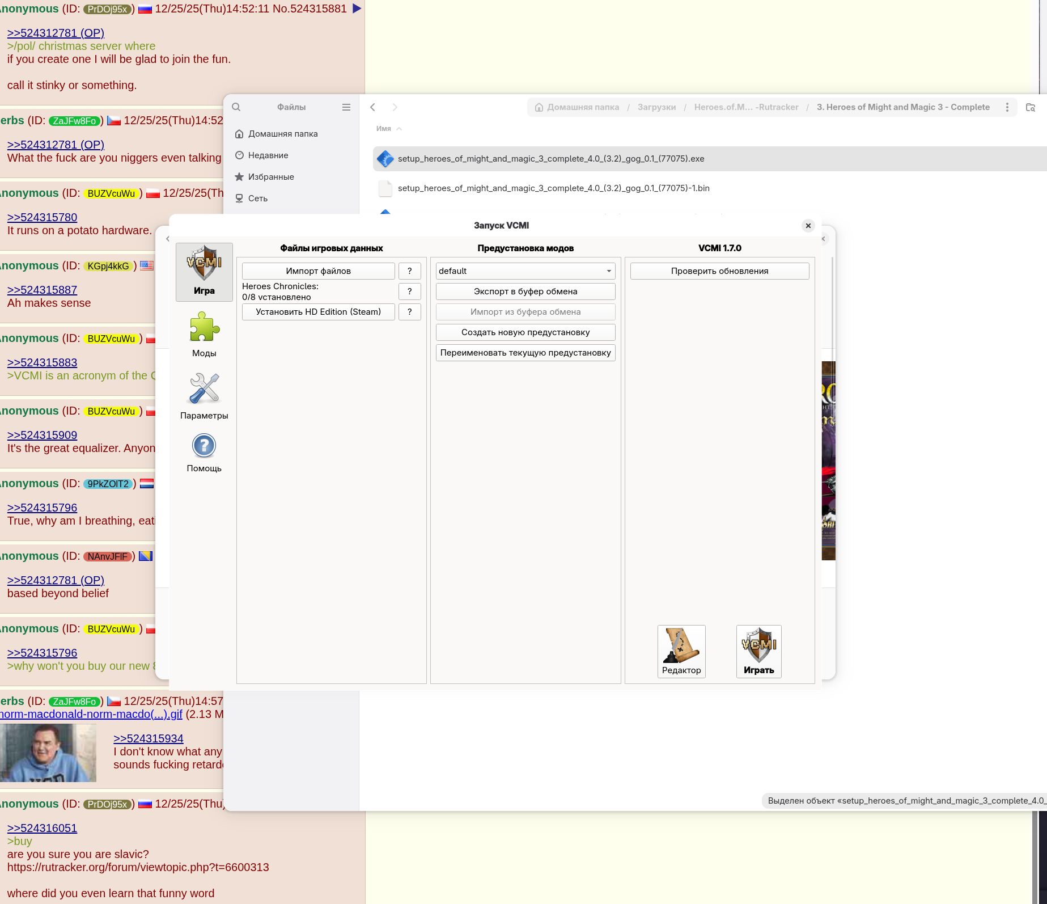Click the Heroes of Might and Magic 3 - Complete breadcrumb
The image size is (1047, 904).
(903, 107)
